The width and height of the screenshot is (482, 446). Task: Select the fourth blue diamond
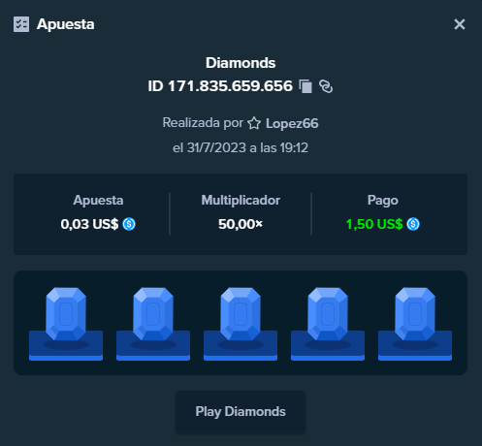[x=328, y=314]
